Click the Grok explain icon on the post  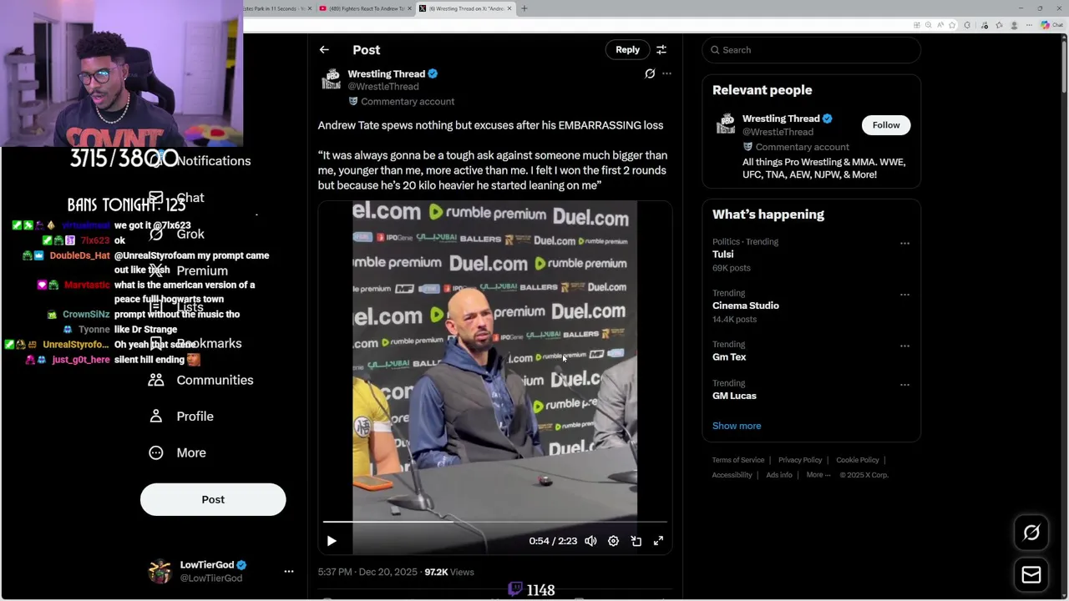650,73
